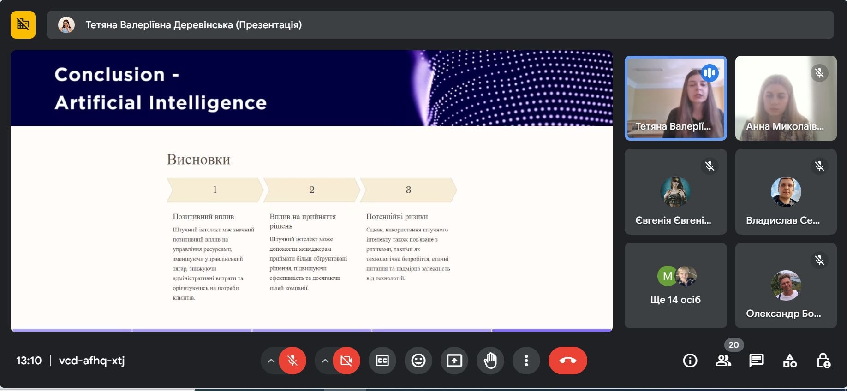Leave the call with red hang-up button
The image size is (847, 391).
coord(567,361)
